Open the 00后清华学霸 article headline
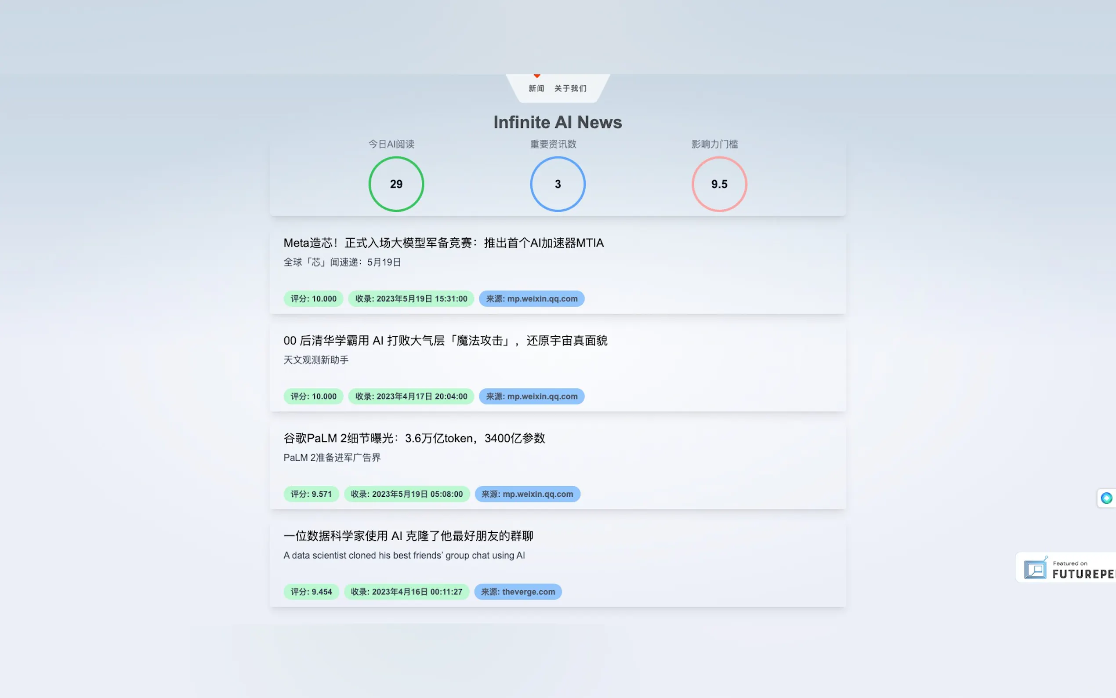The image size is (1116, 698). (445, 341)
